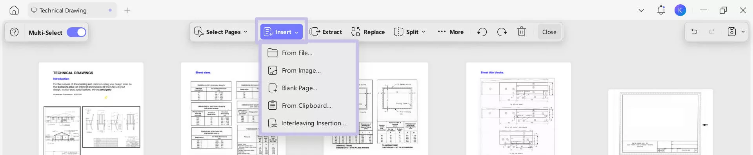The width and height of the screenshot is (753, 155).
Task: Expand the Split dropdown
Action: coord(410,32)
